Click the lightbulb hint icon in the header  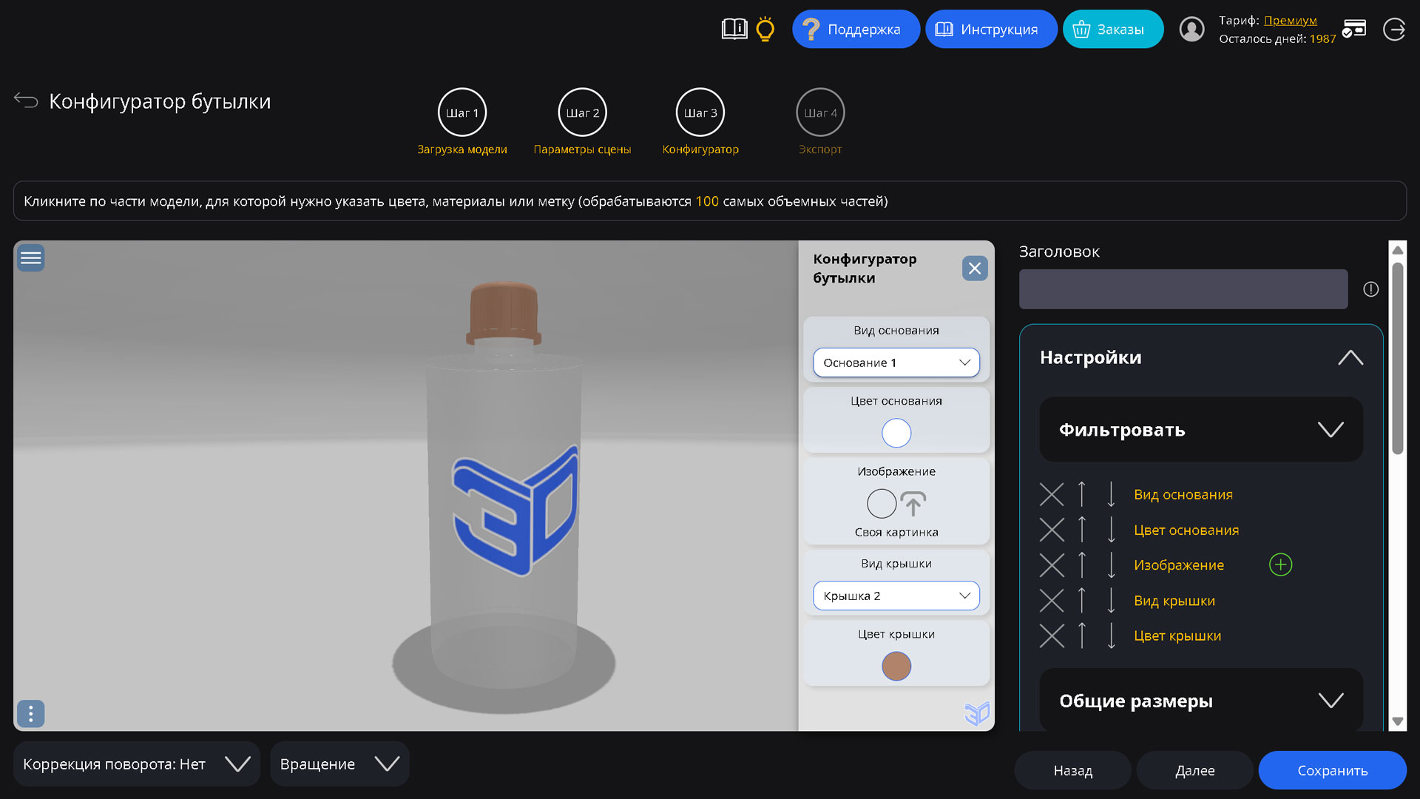[x=765, y=29]
